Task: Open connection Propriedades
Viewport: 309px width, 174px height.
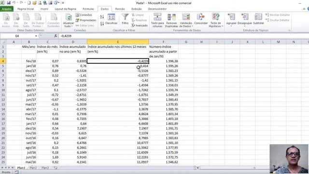Action: 86,20
